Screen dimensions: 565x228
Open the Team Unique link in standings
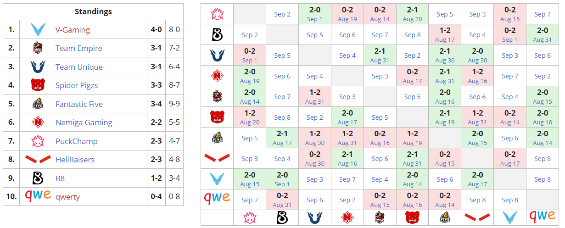coord(79,67)
